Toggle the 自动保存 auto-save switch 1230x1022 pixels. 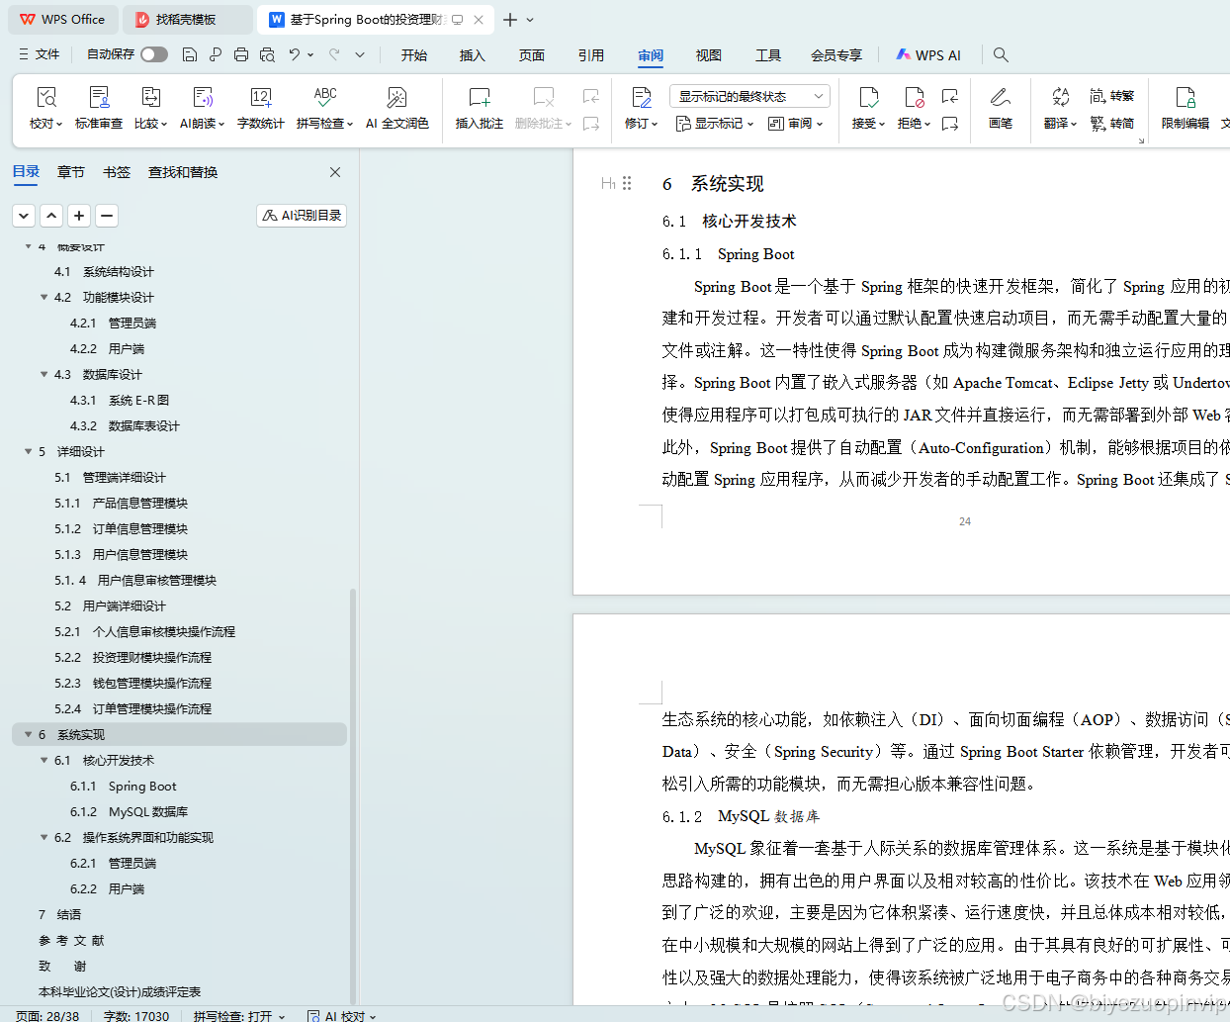tap(154, 54)
